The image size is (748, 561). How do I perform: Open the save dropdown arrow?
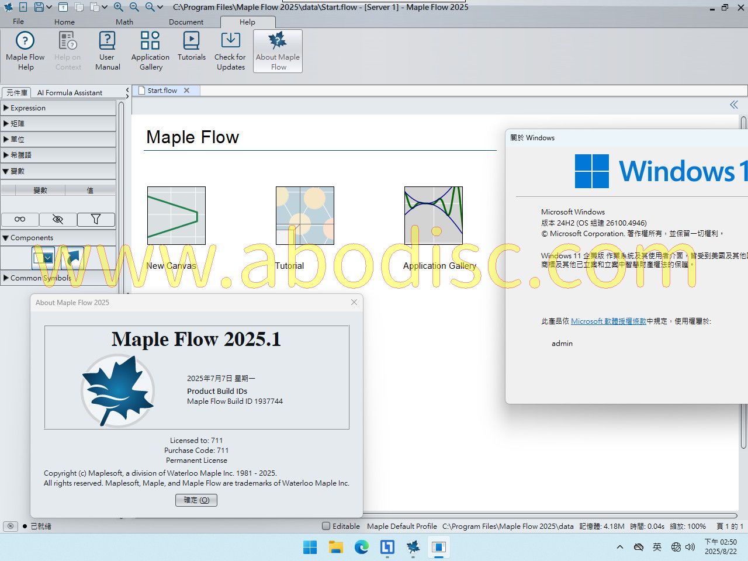pos(49,7)
